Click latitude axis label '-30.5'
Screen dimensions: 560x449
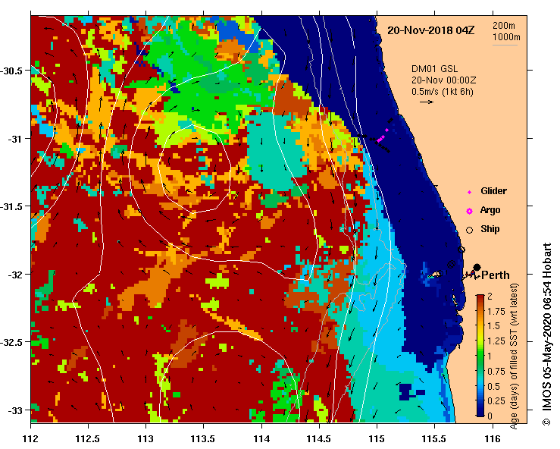click(12, 71)
